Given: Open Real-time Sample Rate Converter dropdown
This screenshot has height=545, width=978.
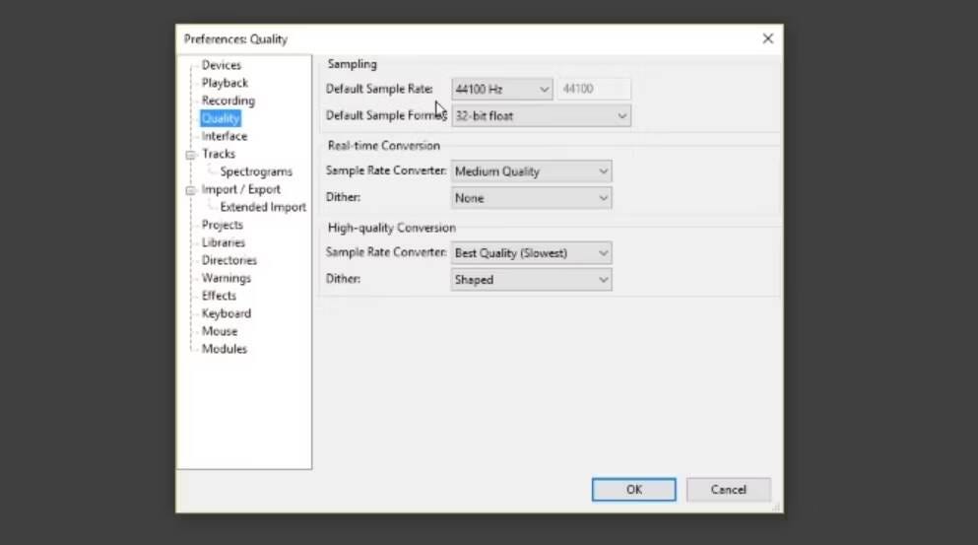Looking at the screenshot, I should [x=532, y=171].
